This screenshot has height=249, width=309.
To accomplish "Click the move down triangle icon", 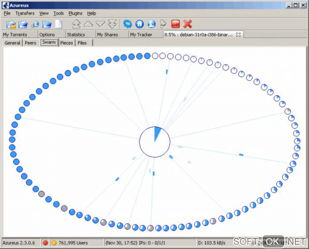I will 100,24.
